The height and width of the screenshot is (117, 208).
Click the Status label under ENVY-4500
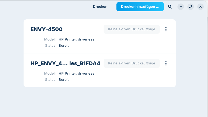click(x=50, y=46)
